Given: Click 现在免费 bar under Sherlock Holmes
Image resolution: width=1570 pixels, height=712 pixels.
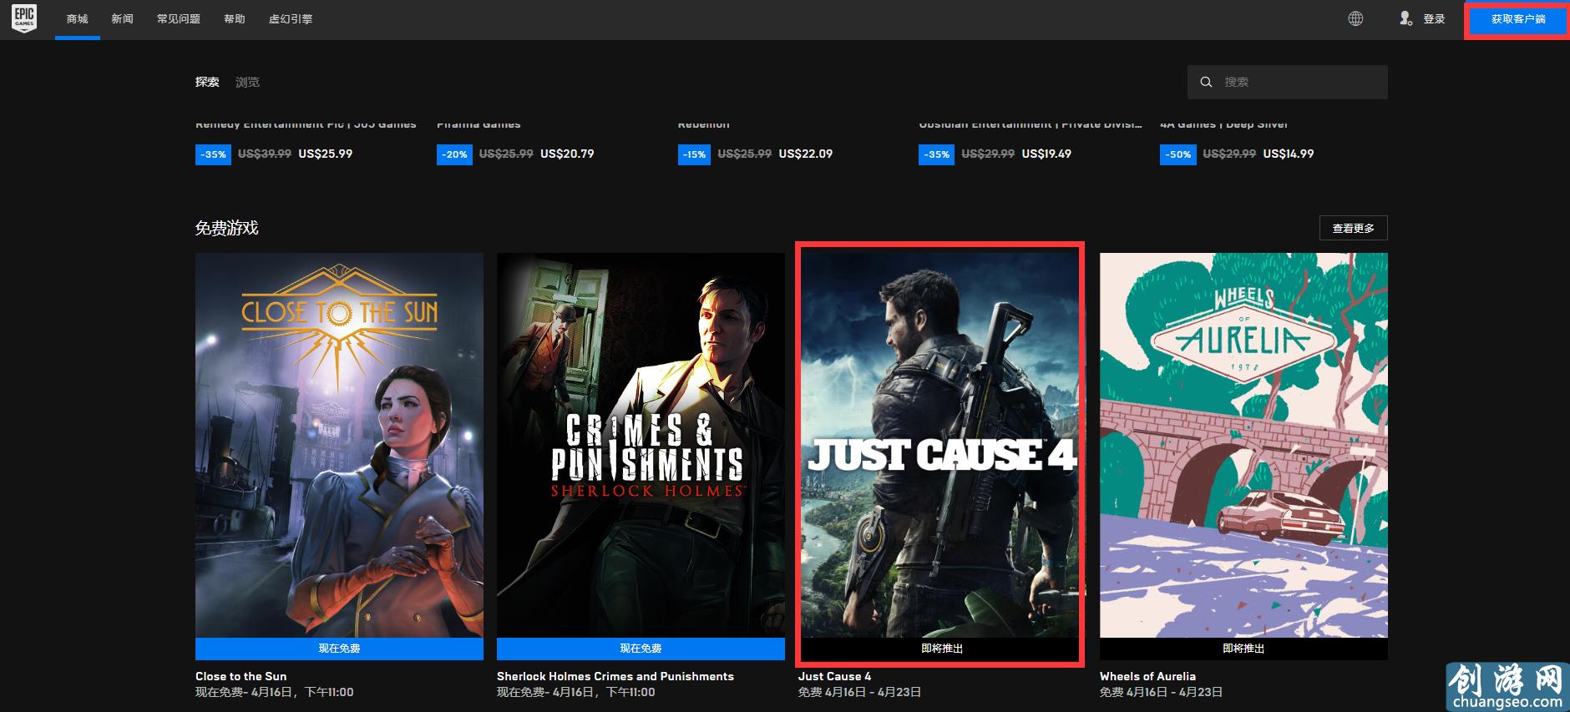Looking at the screenshot, I should coord(641,649).
